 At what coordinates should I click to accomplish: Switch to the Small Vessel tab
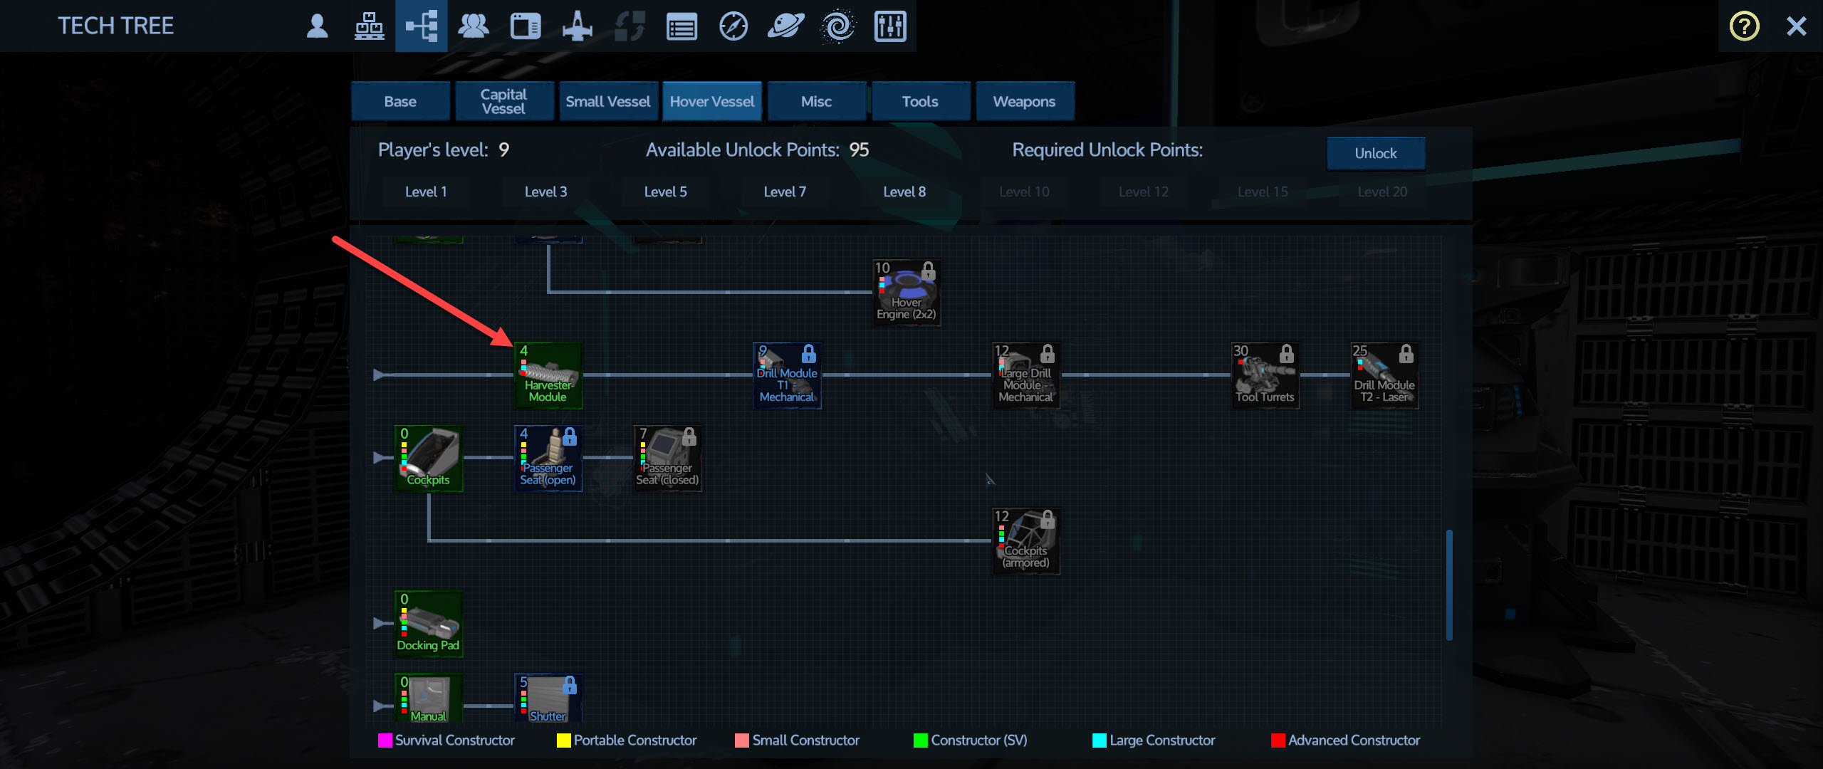(608, 101)
